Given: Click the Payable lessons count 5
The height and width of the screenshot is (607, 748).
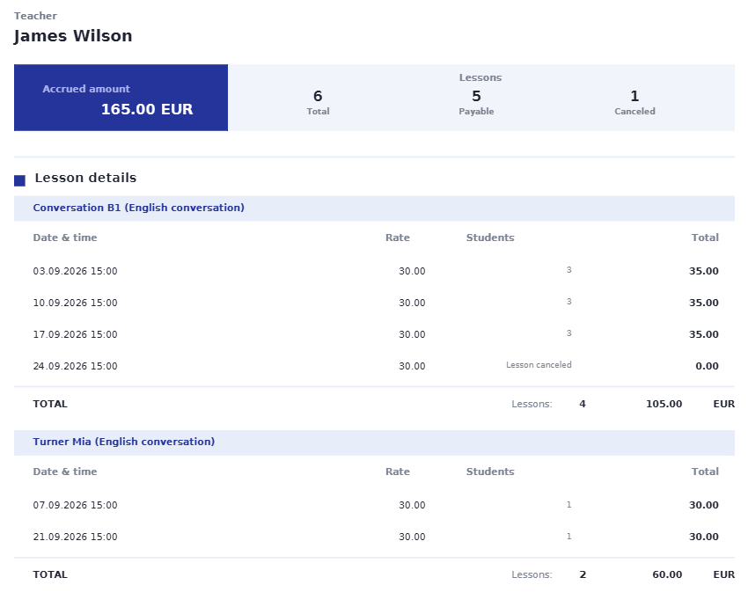Looking at the screenshot, I should coord(476,96).
